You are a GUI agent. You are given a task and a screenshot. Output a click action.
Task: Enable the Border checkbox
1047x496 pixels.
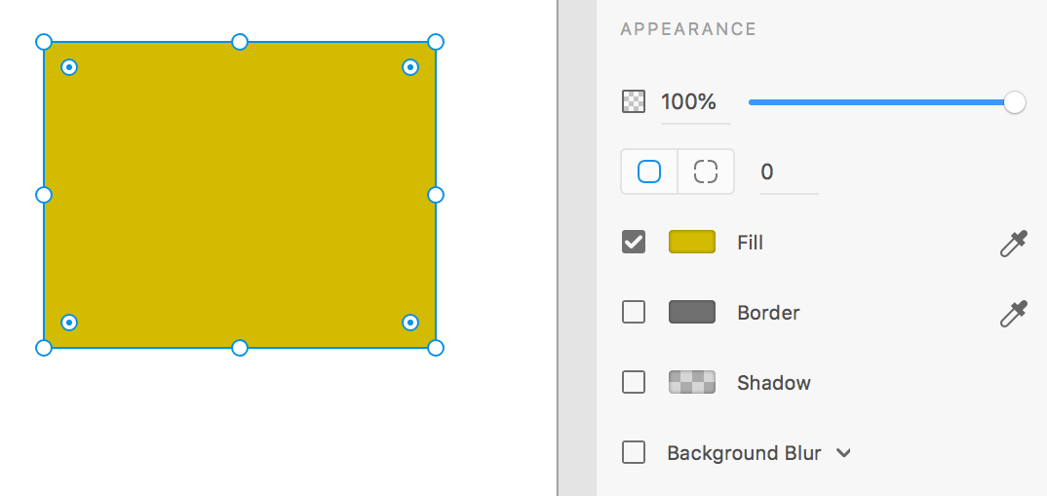click(633, 312)
